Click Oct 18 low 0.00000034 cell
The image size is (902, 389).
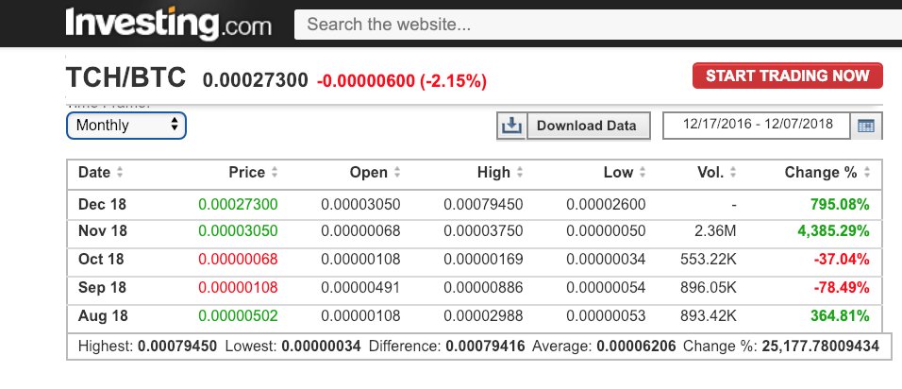606,260
